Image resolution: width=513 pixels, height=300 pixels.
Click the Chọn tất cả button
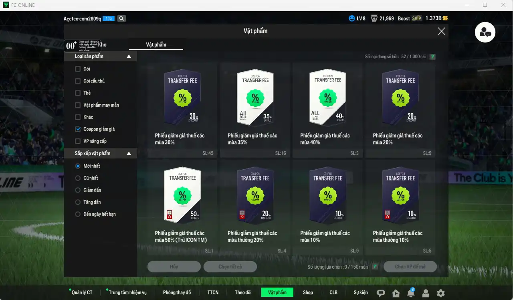pos(230,267)
